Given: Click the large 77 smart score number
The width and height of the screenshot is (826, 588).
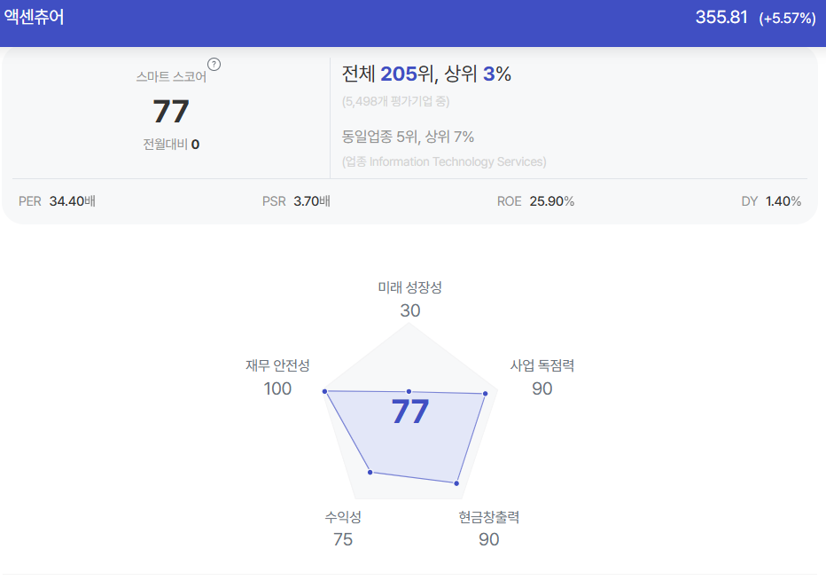Looking at the screenshot, I should coord(171,111).
